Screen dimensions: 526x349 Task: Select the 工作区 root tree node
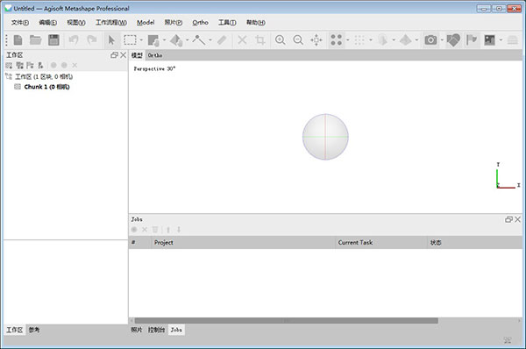pos(44,77)
